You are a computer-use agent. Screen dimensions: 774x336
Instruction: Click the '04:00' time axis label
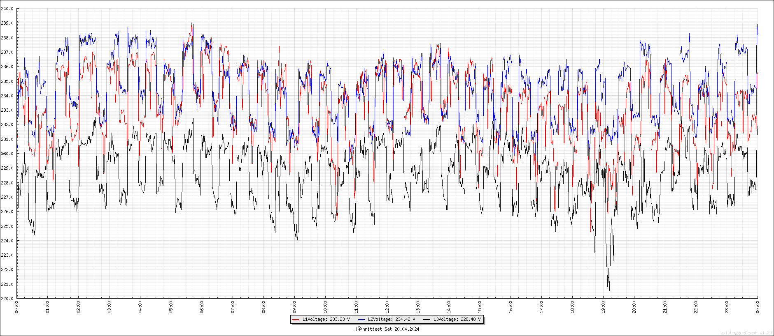140,307
